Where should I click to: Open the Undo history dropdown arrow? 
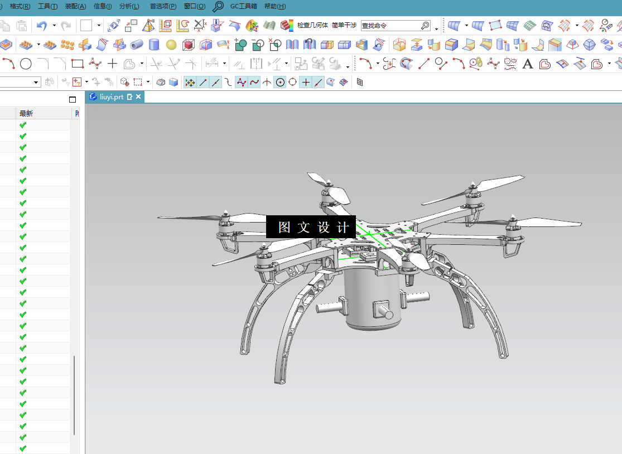[x=54, y=26]
